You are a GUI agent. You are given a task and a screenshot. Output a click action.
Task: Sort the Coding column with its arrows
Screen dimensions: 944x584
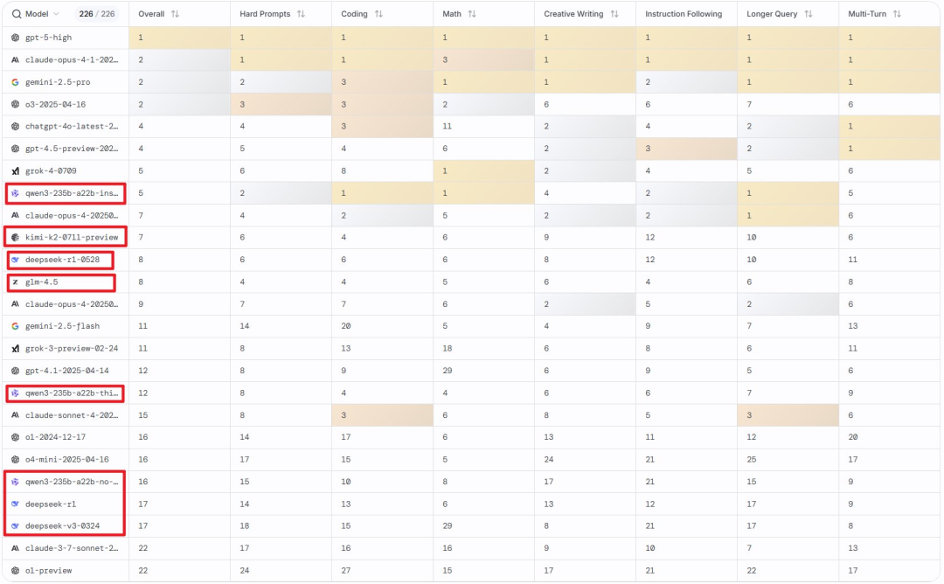378,14
